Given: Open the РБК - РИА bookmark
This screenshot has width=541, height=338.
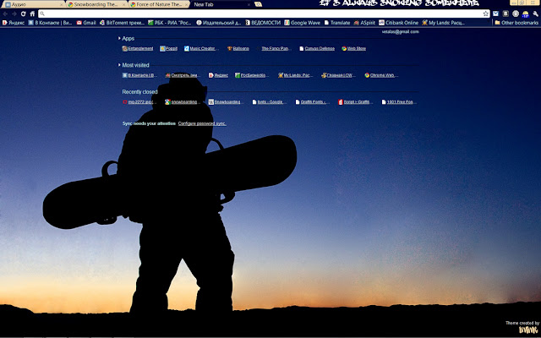Looking at the screenshot, I should click(170, 23).
